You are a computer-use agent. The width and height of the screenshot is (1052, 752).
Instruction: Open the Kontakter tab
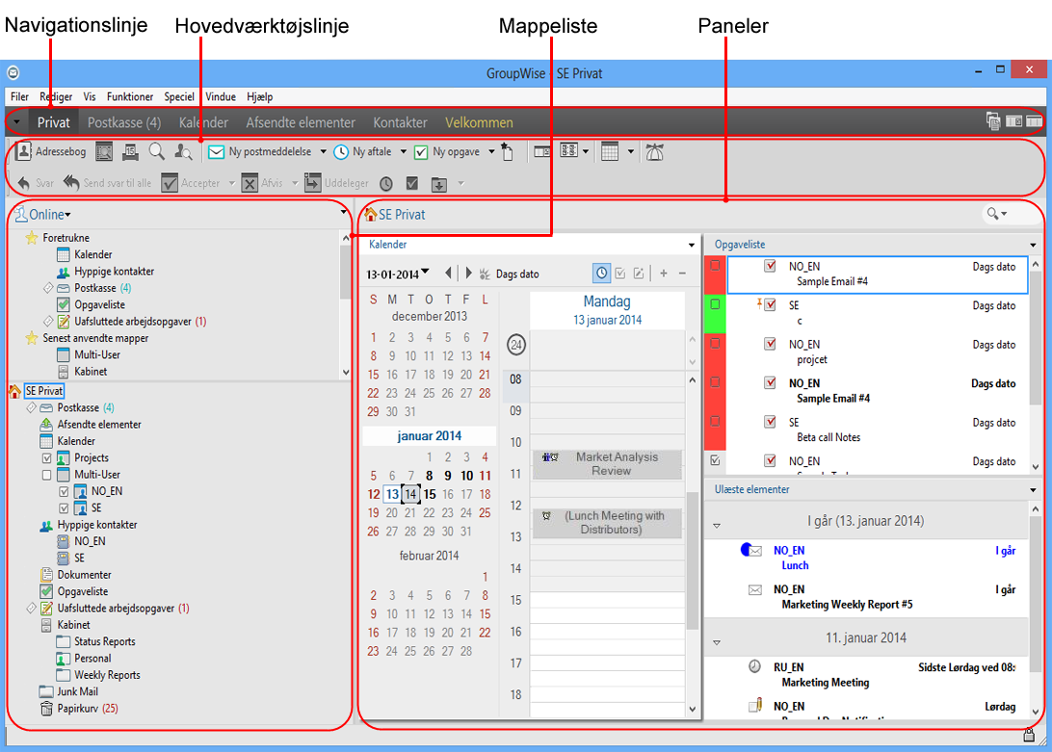[x=401, y=122]
